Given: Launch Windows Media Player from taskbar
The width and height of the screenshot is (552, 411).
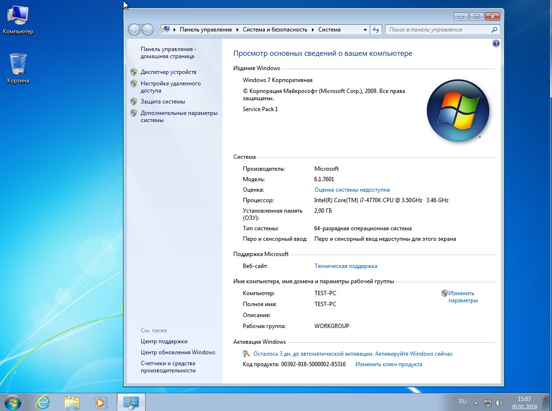Looking at the screenshot, I should (x=101, y=402).
